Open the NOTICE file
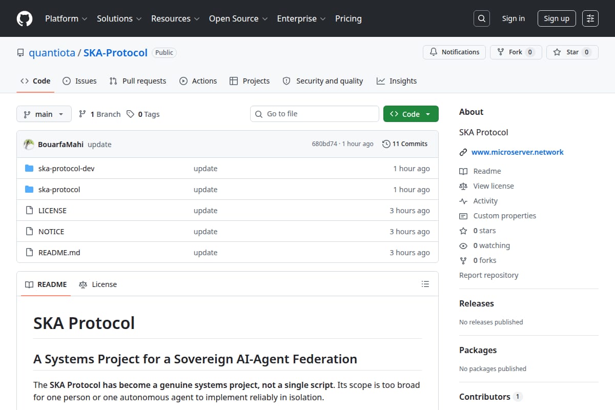 pyautogui.click(x=51, y=232)
